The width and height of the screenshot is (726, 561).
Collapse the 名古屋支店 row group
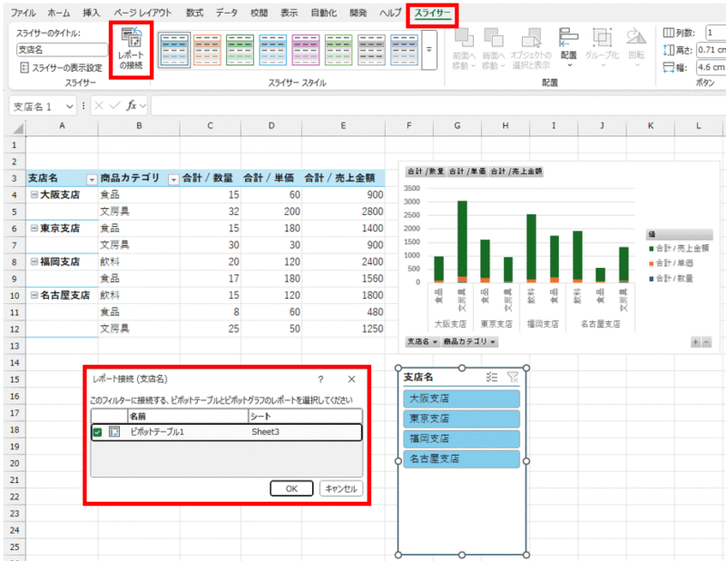(x=34, y=295)
